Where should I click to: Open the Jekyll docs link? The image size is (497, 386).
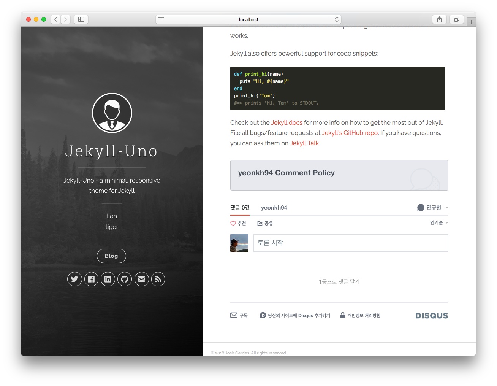287,122
